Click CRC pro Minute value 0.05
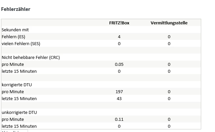215x132 pixels. [x=119, y=65]
